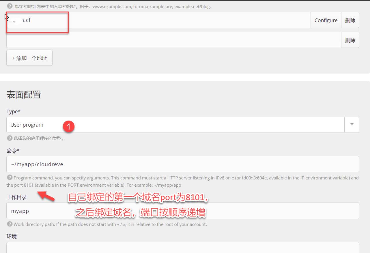This screenshot has width=370, height=253.
Task: Delete the .cf address using its 删除 button
Action: point(350,20)
